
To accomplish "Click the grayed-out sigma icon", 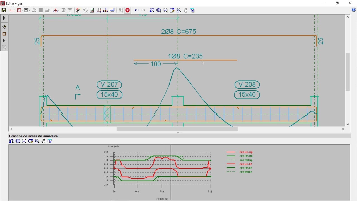I will [x=64, y=10].
